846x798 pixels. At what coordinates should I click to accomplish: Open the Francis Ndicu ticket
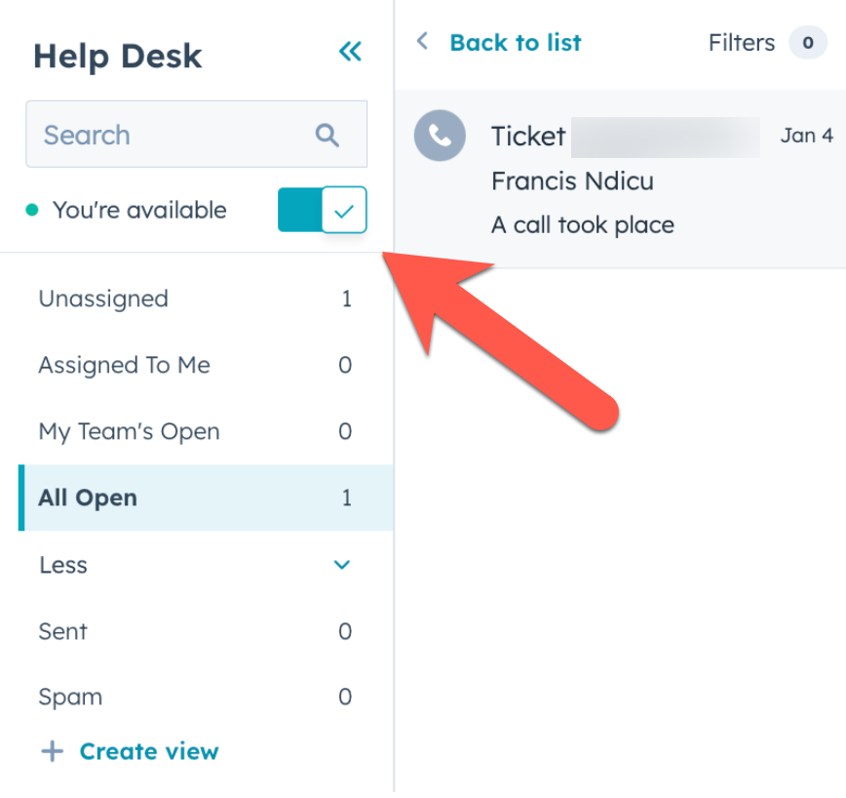click(624, 180)
